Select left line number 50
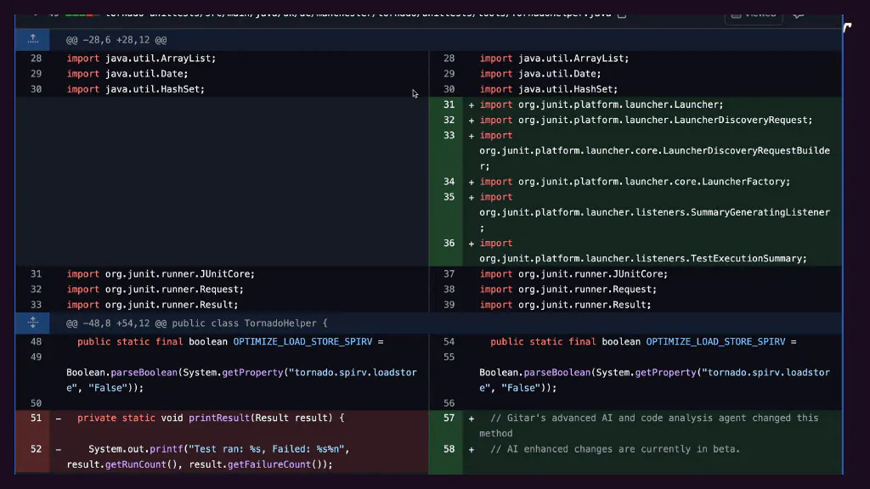The image size is (870, 489). (36, 403)
